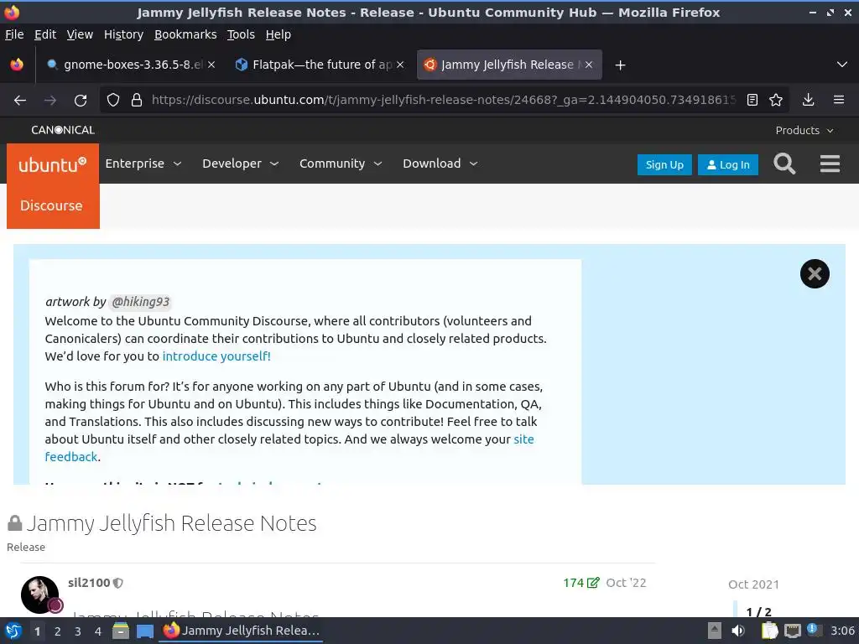
Task: Open the History menu
Action: tap(124, 34)
